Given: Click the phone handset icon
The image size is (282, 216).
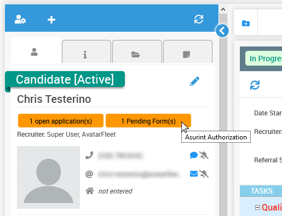Looking at the screenshot, I should coord(89,155).
